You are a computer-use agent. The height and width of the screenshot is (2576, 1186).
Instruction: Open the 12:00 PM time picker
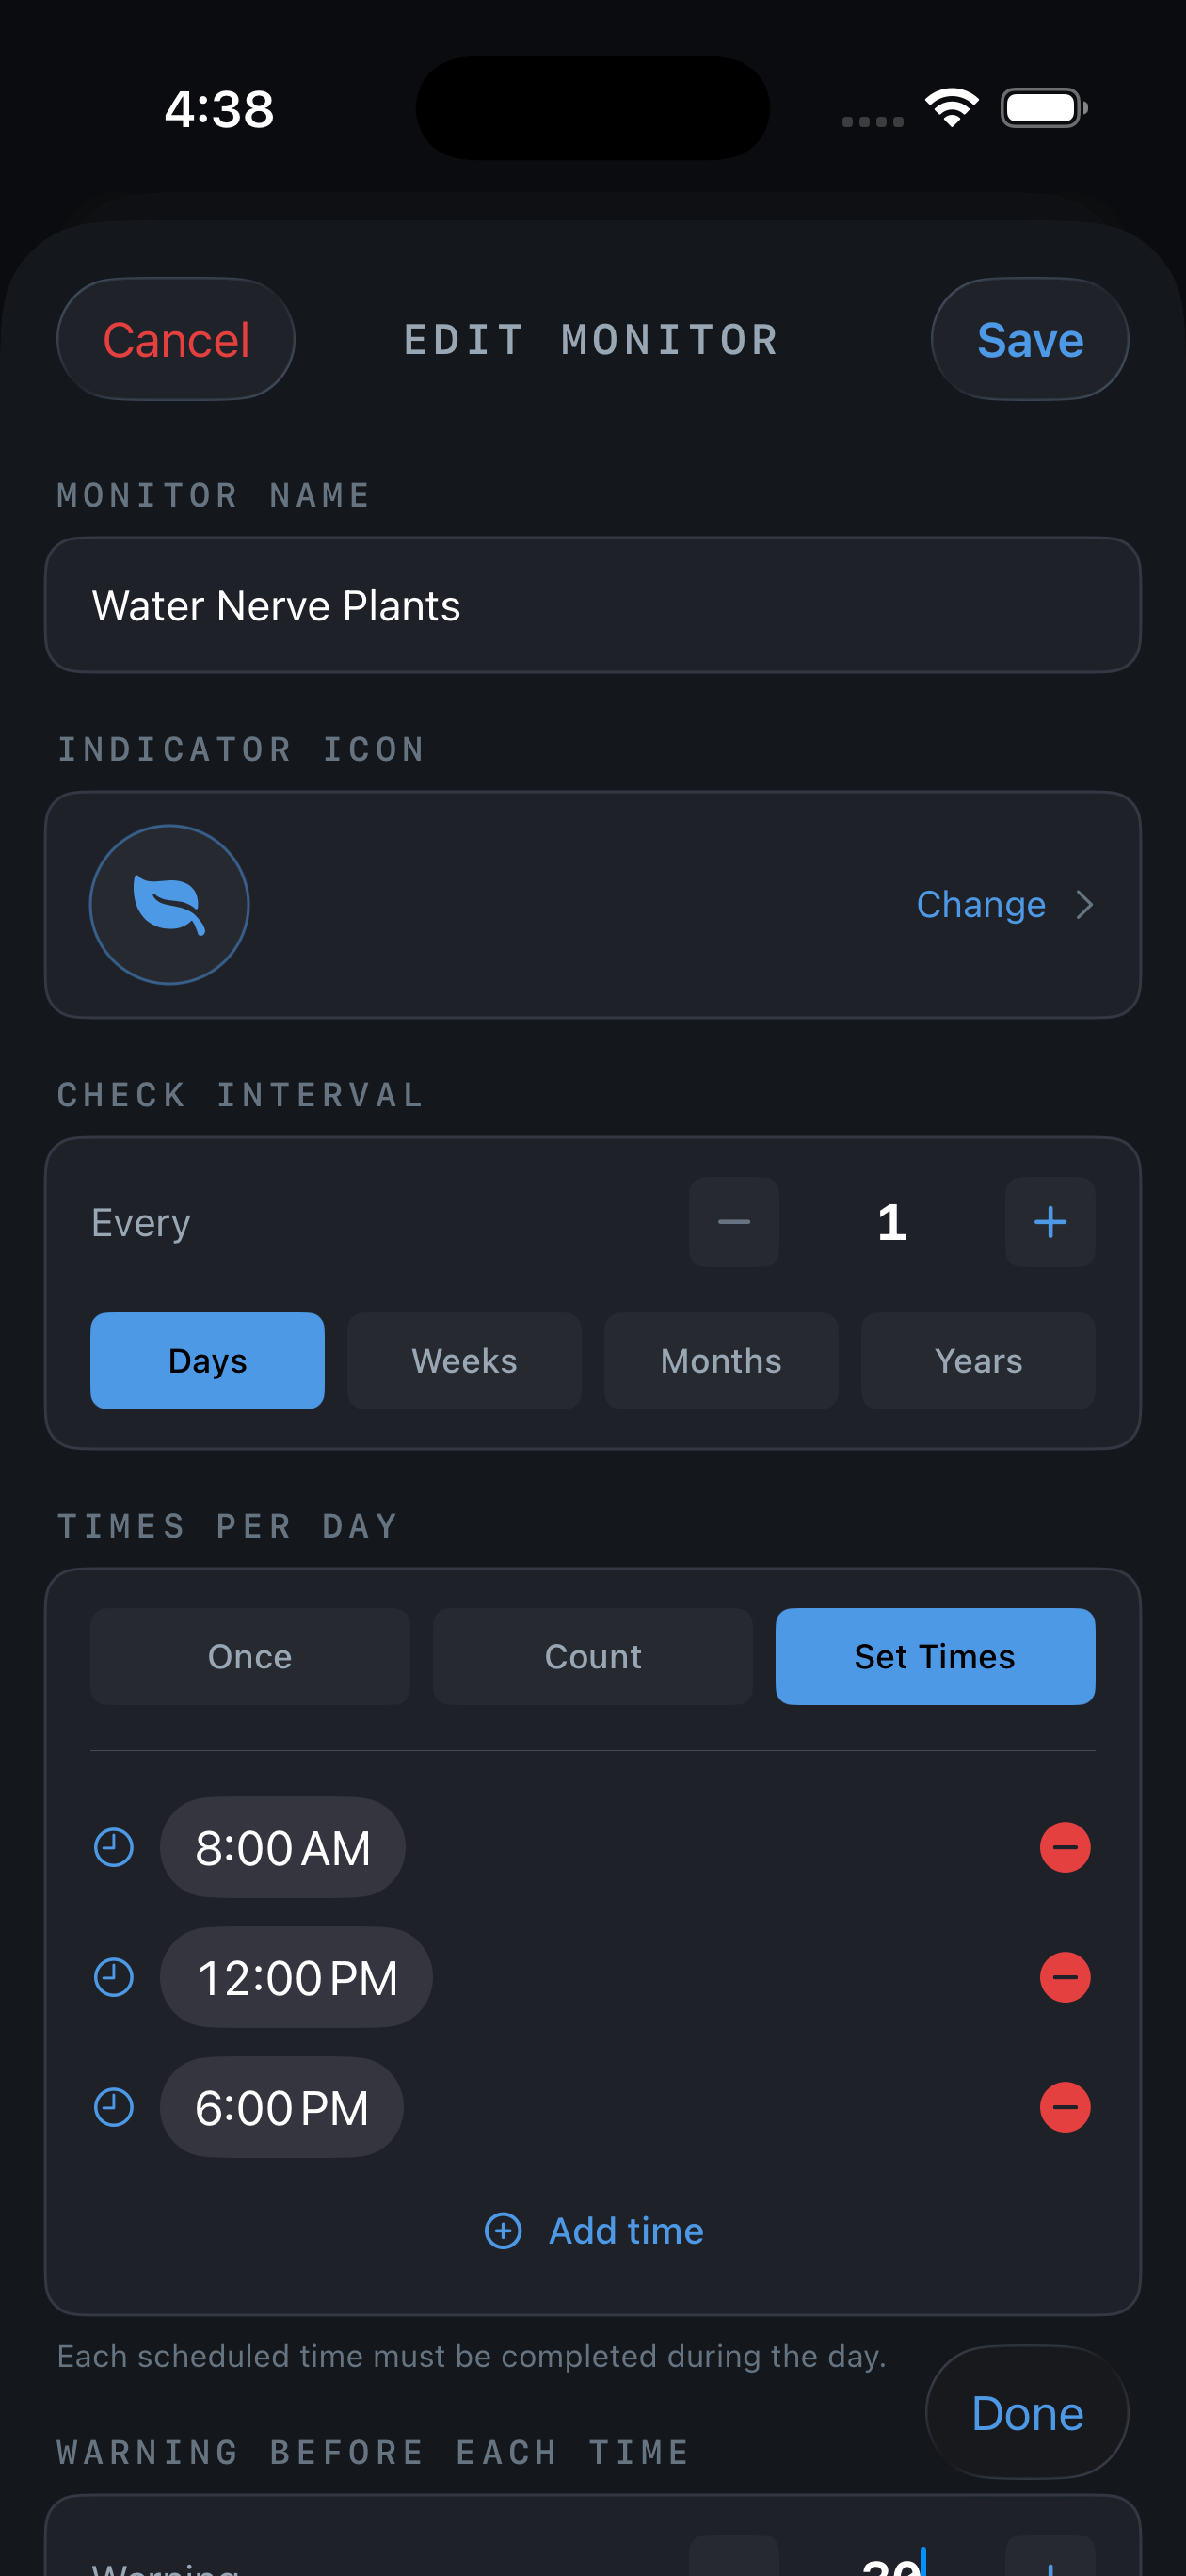pos(296,1977)
